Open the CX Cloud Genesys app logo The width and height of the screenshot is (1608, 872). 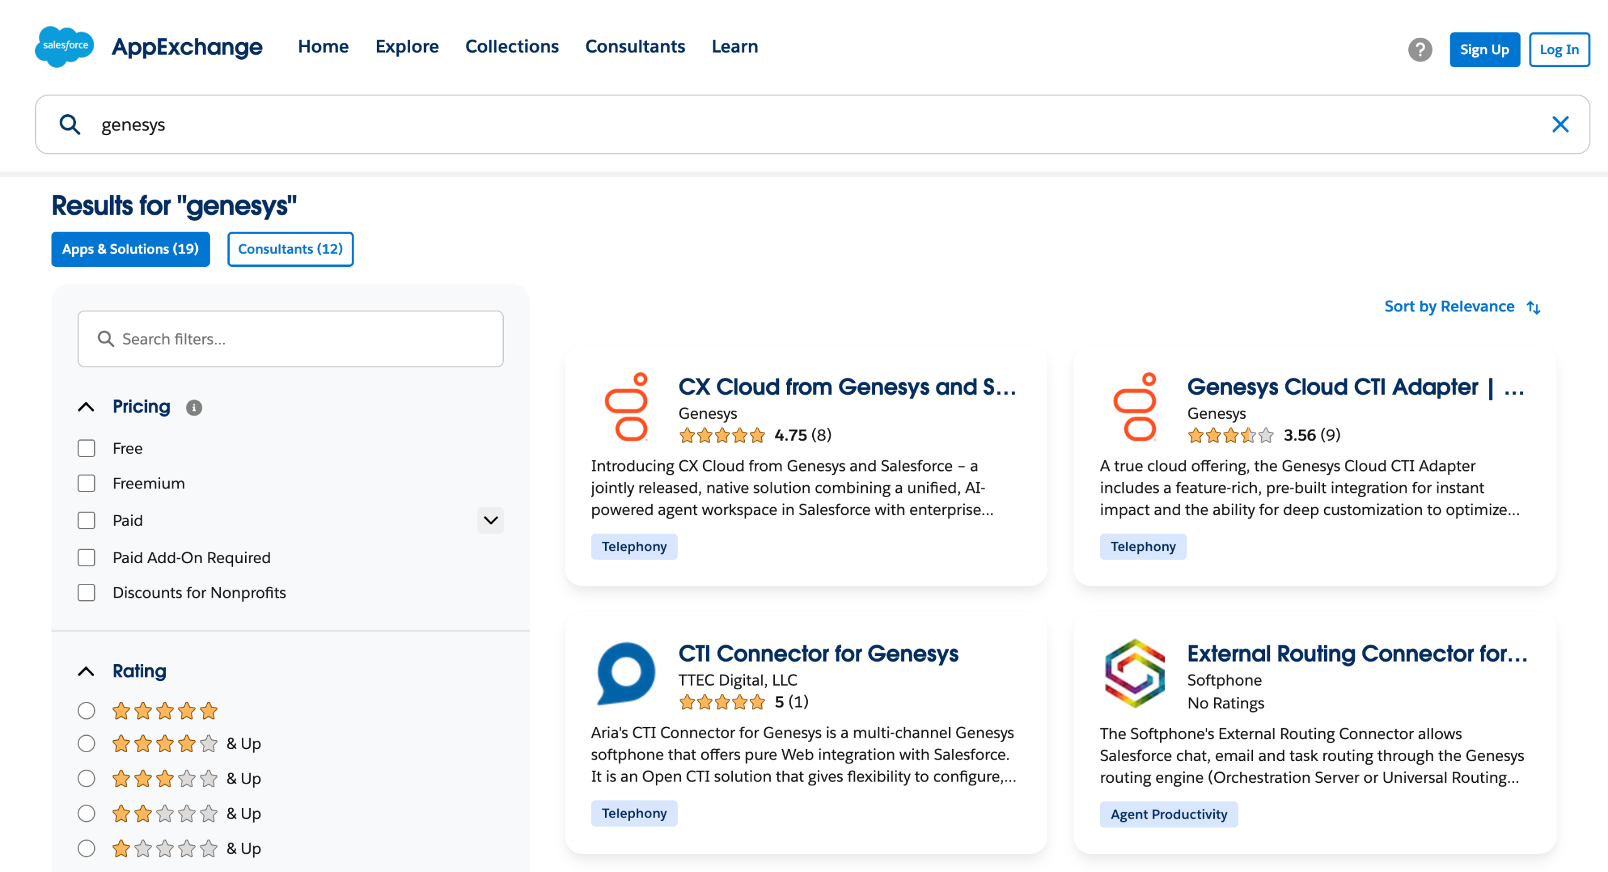pos(626,407)
